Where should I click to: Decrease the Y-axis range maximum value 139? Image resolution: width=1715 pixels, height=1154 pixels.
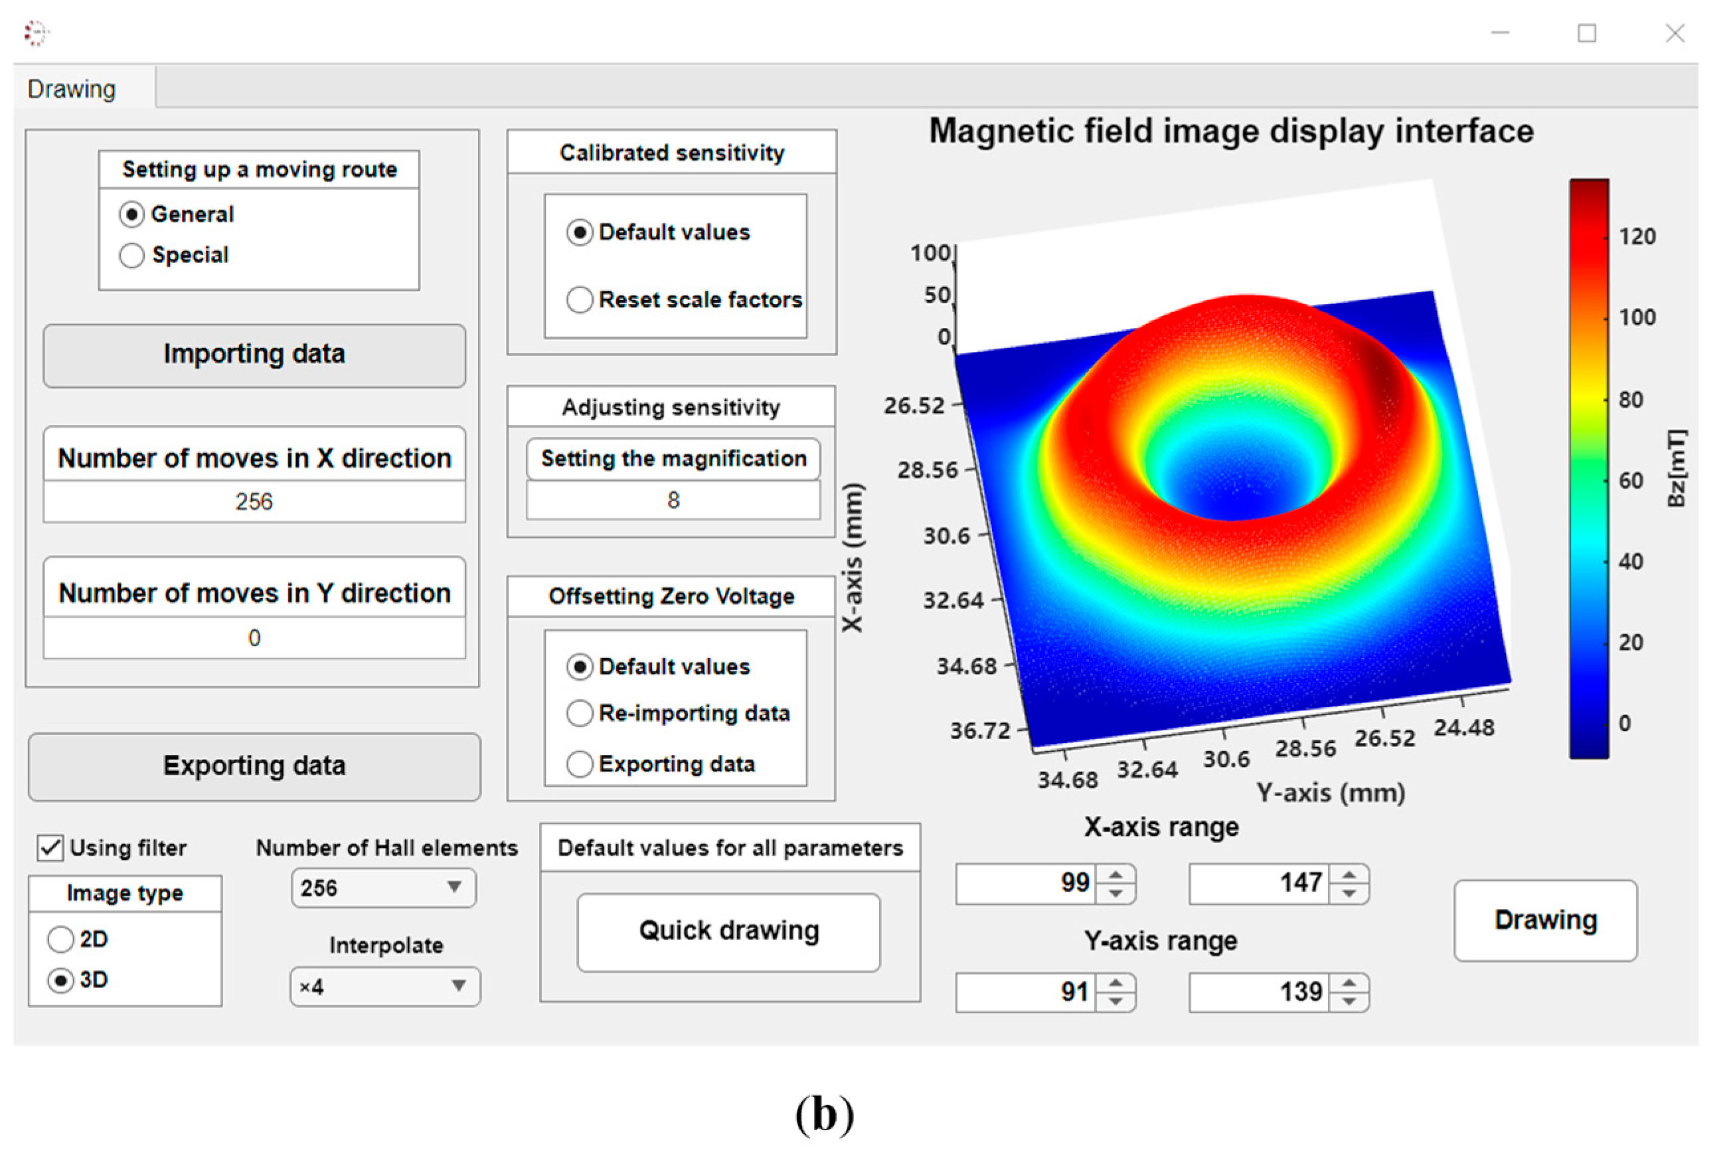tap(1348, 1002)
